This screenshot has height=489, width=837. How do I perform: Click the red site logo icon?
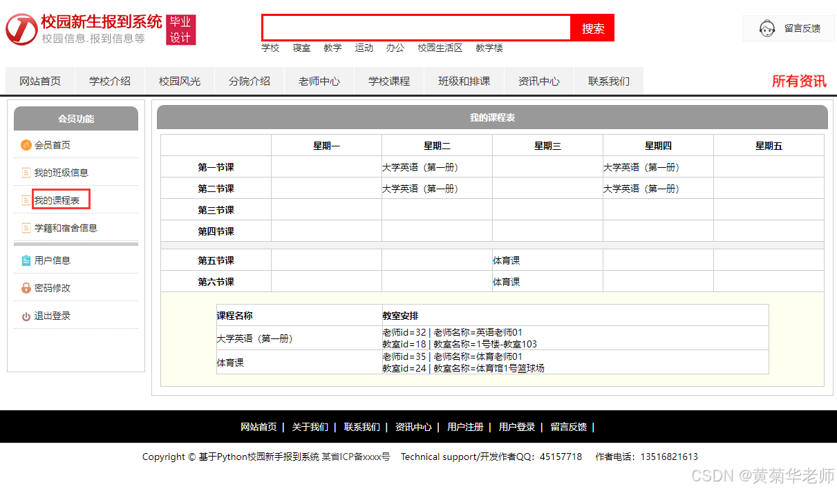pos(21,29)
